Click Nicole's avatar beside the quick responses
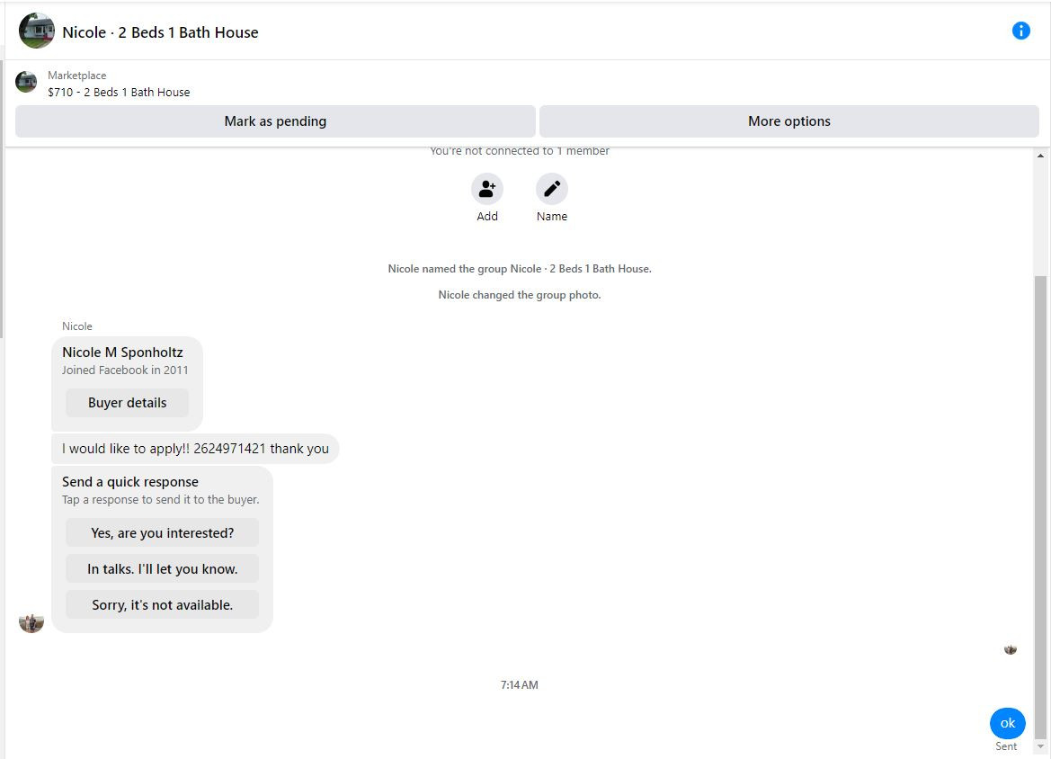This screenshot has width=1051, height=759. click(x=31, y=621)
